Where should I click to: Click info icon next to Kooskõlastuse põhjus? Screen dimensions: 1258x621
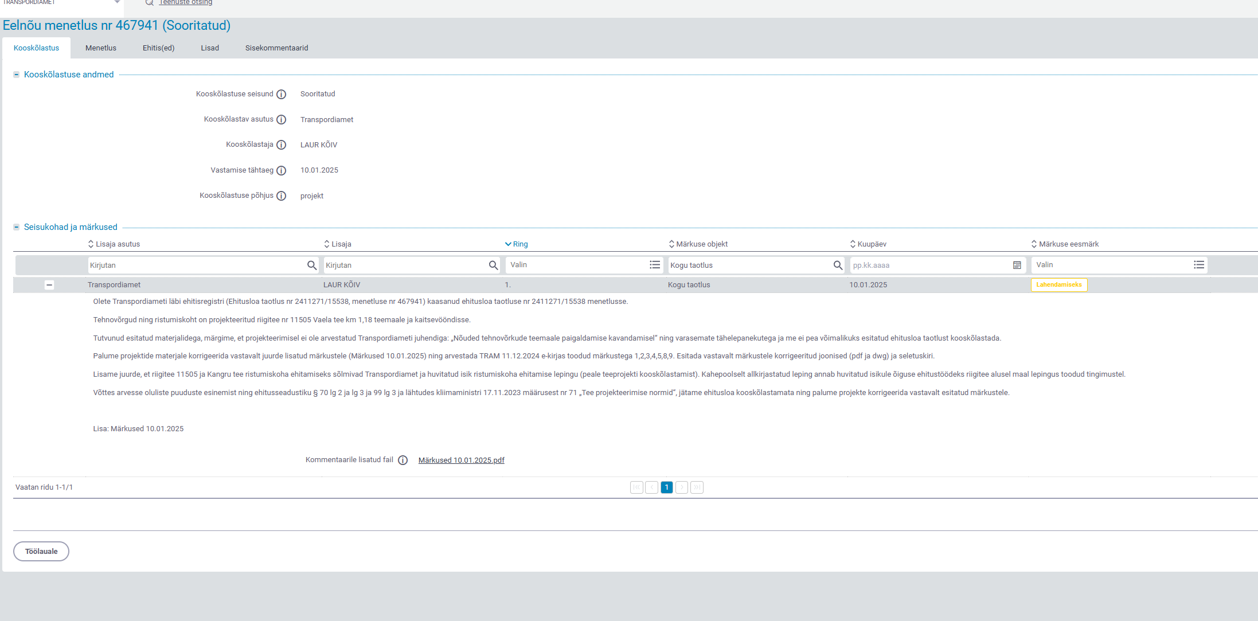[x=281, y=196]
